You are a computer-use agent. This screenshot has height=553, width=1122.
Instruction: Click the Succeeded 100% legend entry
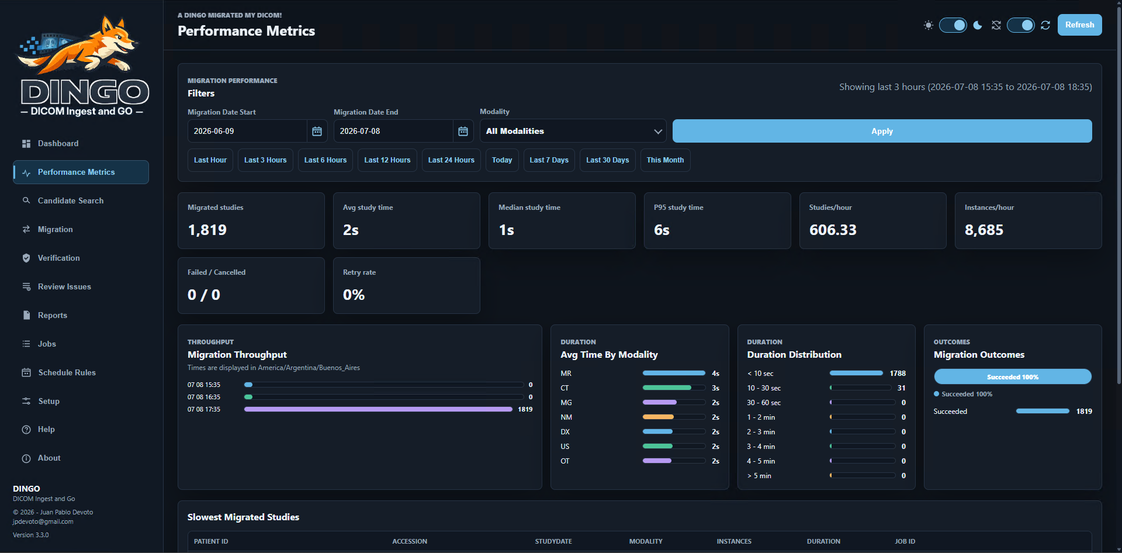point(963,394)
